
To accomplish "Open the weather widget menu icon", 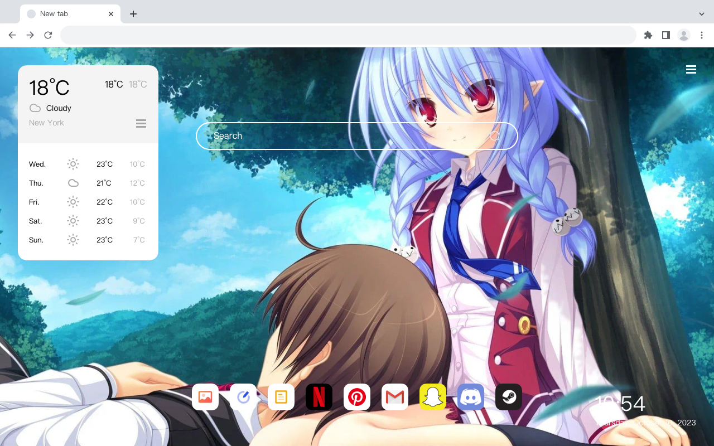I will (x=141, y=123).
